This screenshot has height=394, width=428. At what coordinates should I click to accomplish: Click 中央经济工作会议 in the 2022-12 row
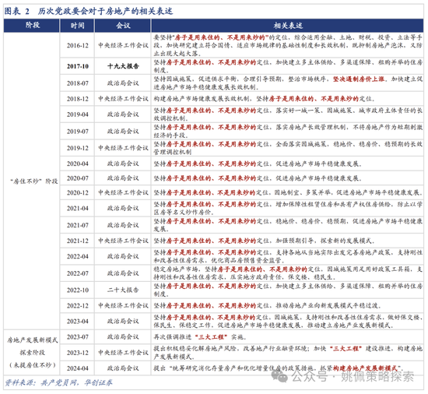pyautogui.click(x=123, y=305)
